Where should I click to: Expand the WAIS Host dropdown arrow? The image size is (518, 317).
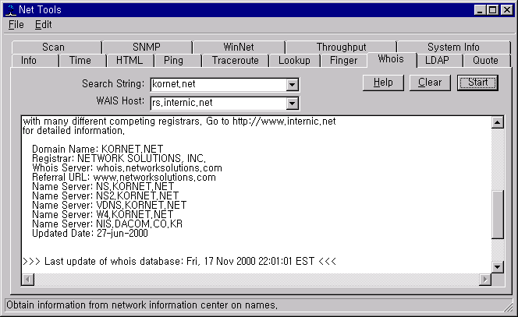(x=292, y=104)
